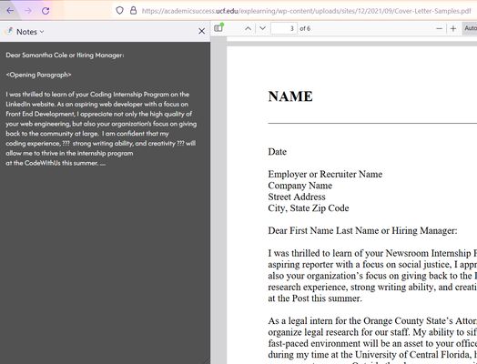
Task: Click the '<Opening Paragraph>' note line
Action: tap(38, 75)
